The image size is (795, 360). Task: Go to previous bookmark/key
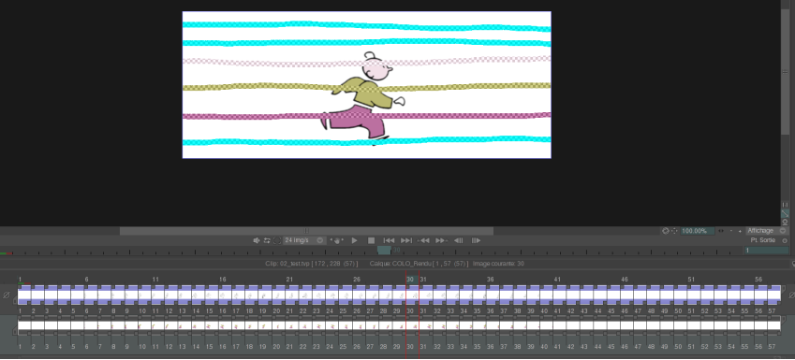coord(423,240)
